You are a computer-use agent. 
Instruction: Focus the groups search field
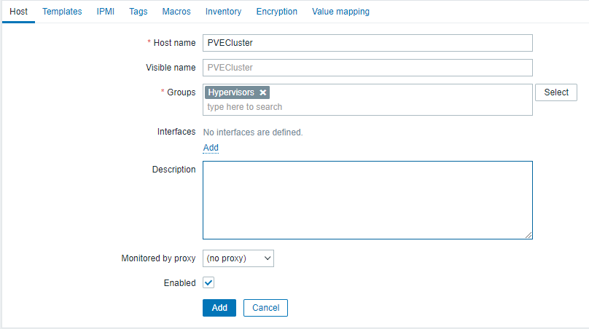pos(367,107)
